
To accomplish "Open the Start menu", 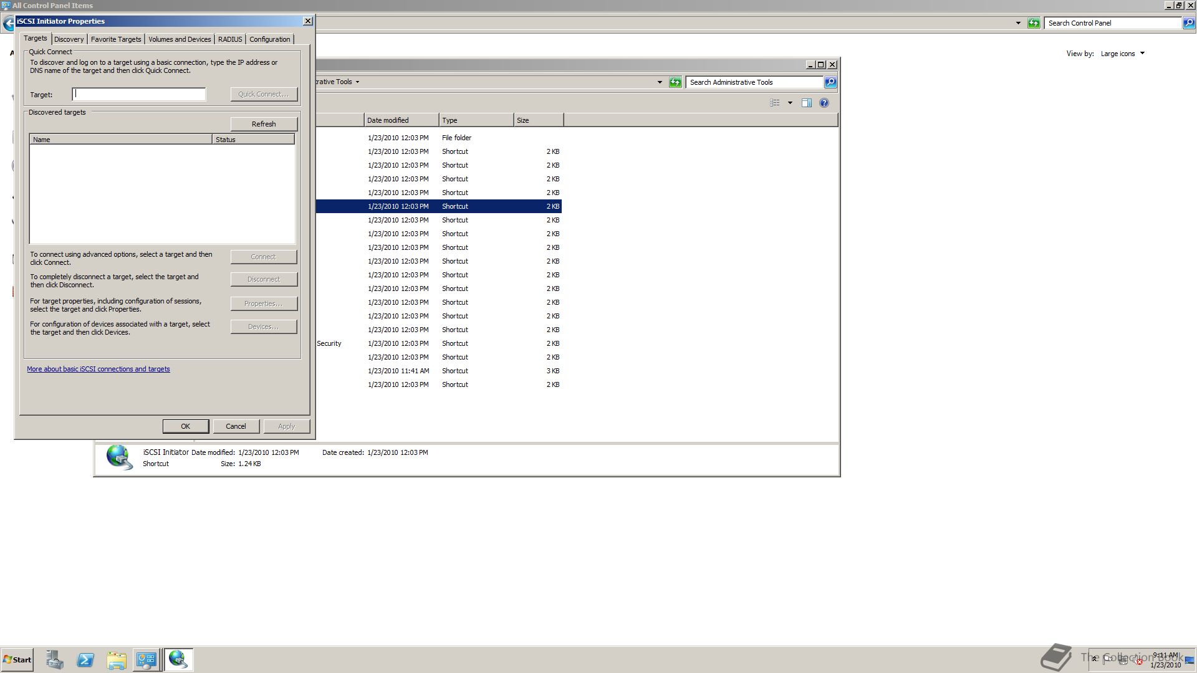I will [x=17, y=660].
